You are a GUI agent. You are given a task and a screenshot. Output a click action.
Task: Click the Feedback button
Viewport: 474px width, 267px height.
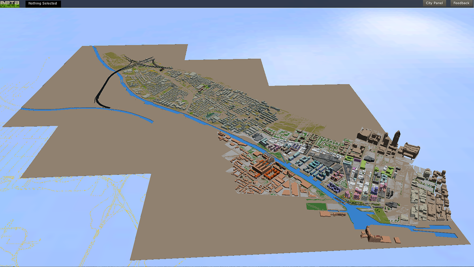(x=461, y=4)
